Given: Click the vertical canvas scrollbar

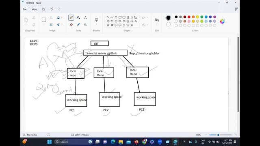Looking at the screenshot, I should [x=238, y=74].
